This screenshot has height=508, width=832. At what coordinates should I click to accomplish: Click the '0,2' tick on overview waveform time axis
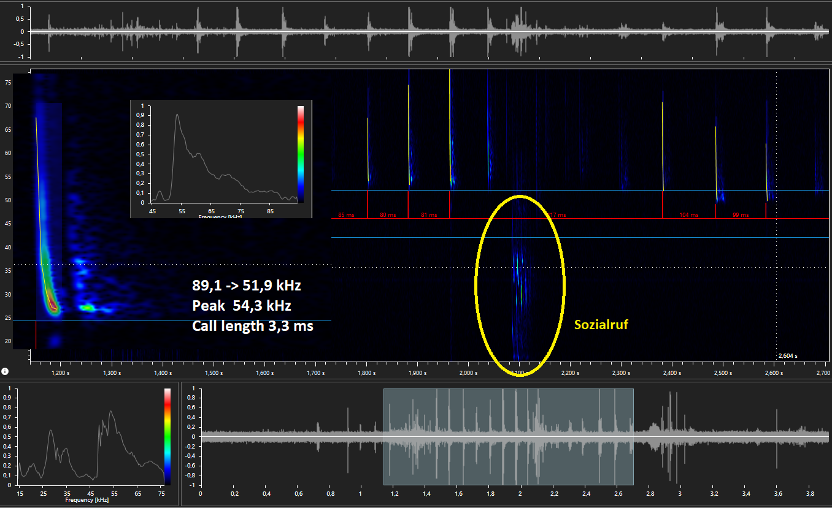click(x=234, y=493)
